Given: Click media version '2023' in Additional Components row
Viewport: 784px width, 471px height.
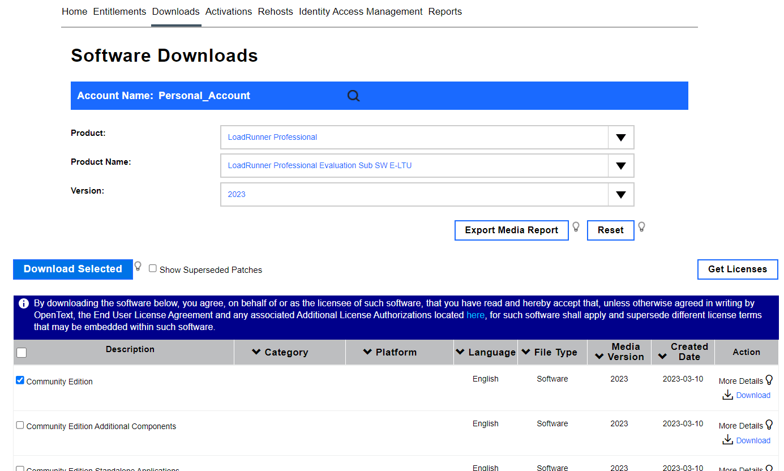Looking at the screenshot, I should click(619, 423).
